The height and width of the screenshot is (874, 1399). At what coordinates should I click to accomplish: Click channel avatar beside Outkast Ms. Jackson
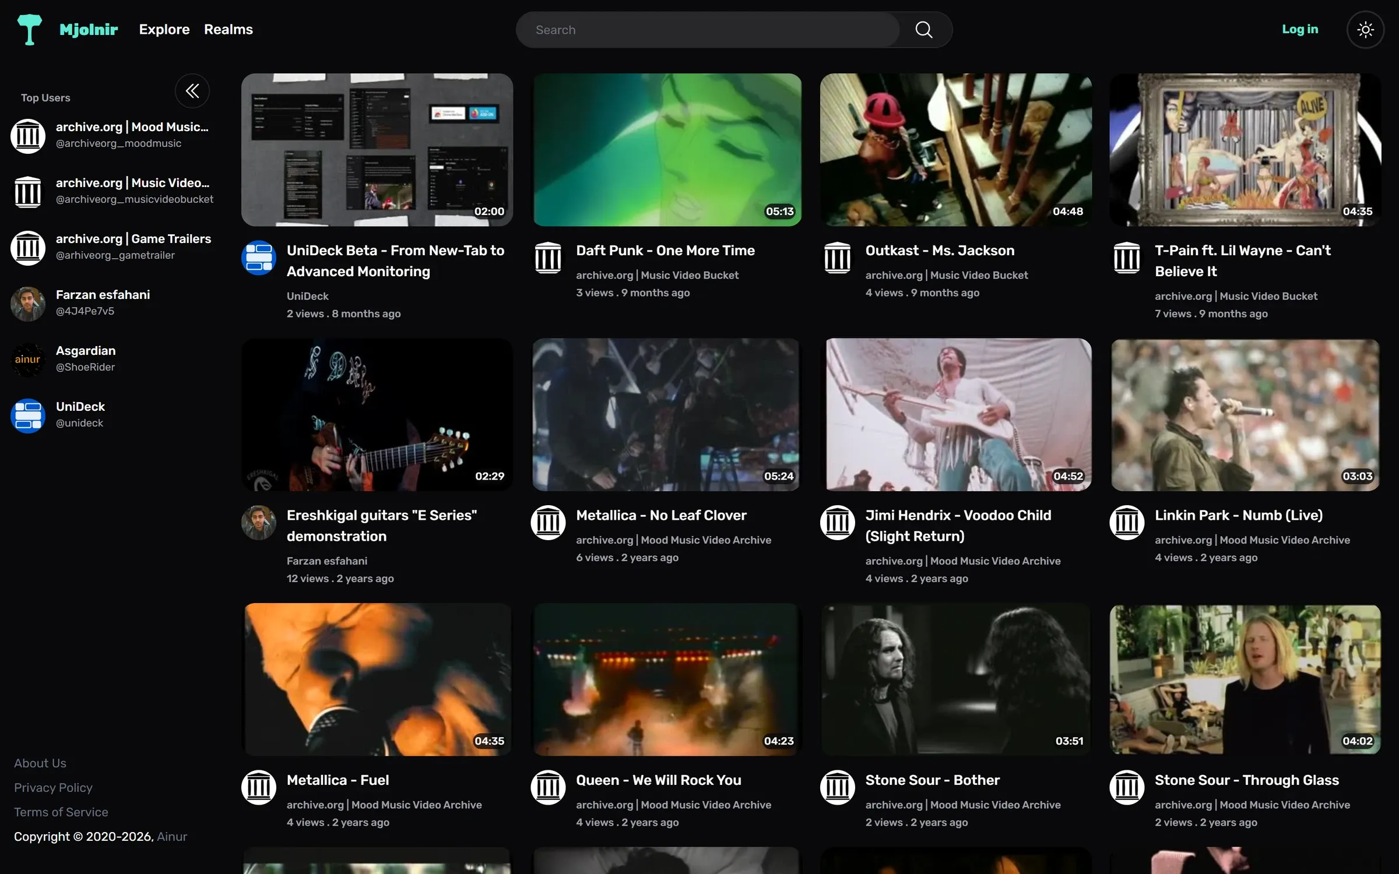click(x=838, y=258)
